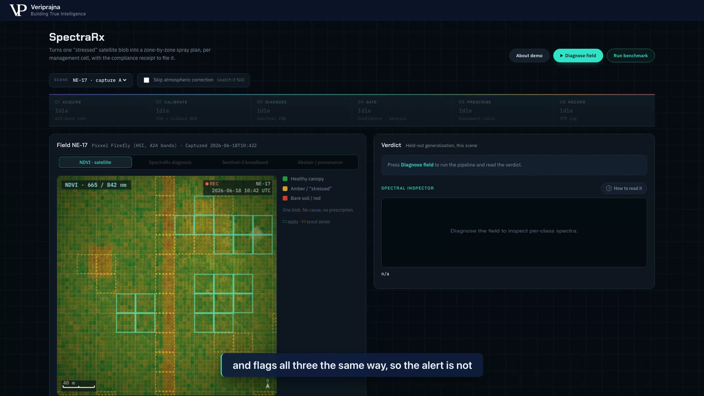The width and height of the screenshot is (704, 396).
Task: Start the Diagnose field pipeline
Action: (x=578, y=56)
